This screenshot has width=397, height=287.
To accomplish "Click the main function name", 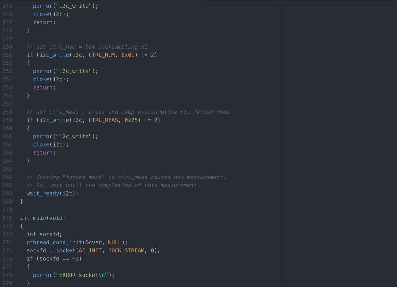I will (39, 218).
